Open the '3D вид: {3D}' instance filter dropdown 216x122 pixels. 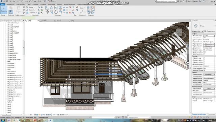198,31
